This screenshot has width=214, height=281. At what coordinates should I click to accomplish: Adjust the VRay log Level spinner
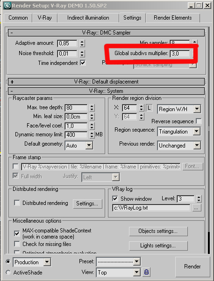coord(199,199)
